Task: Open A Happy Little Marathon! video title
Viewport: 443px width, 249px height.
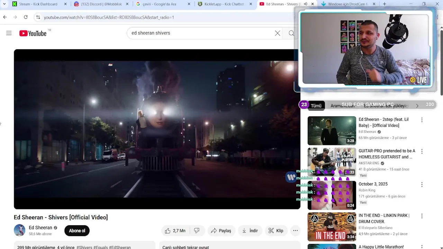Action: tap(381, 247)
